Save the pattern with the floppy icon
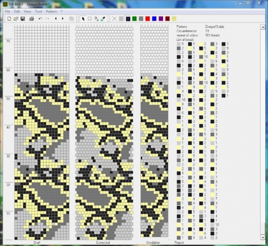The image size is (268, 246). tap(23, 19)
